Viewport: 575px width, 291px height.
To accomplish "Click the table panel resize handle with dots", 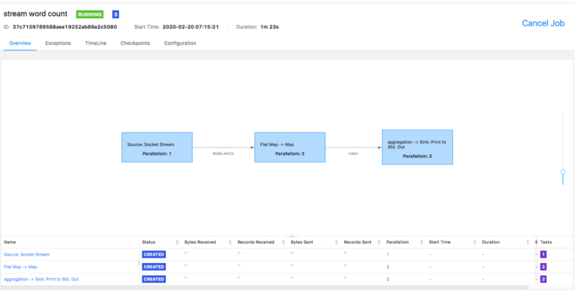I will click(292, 236).
